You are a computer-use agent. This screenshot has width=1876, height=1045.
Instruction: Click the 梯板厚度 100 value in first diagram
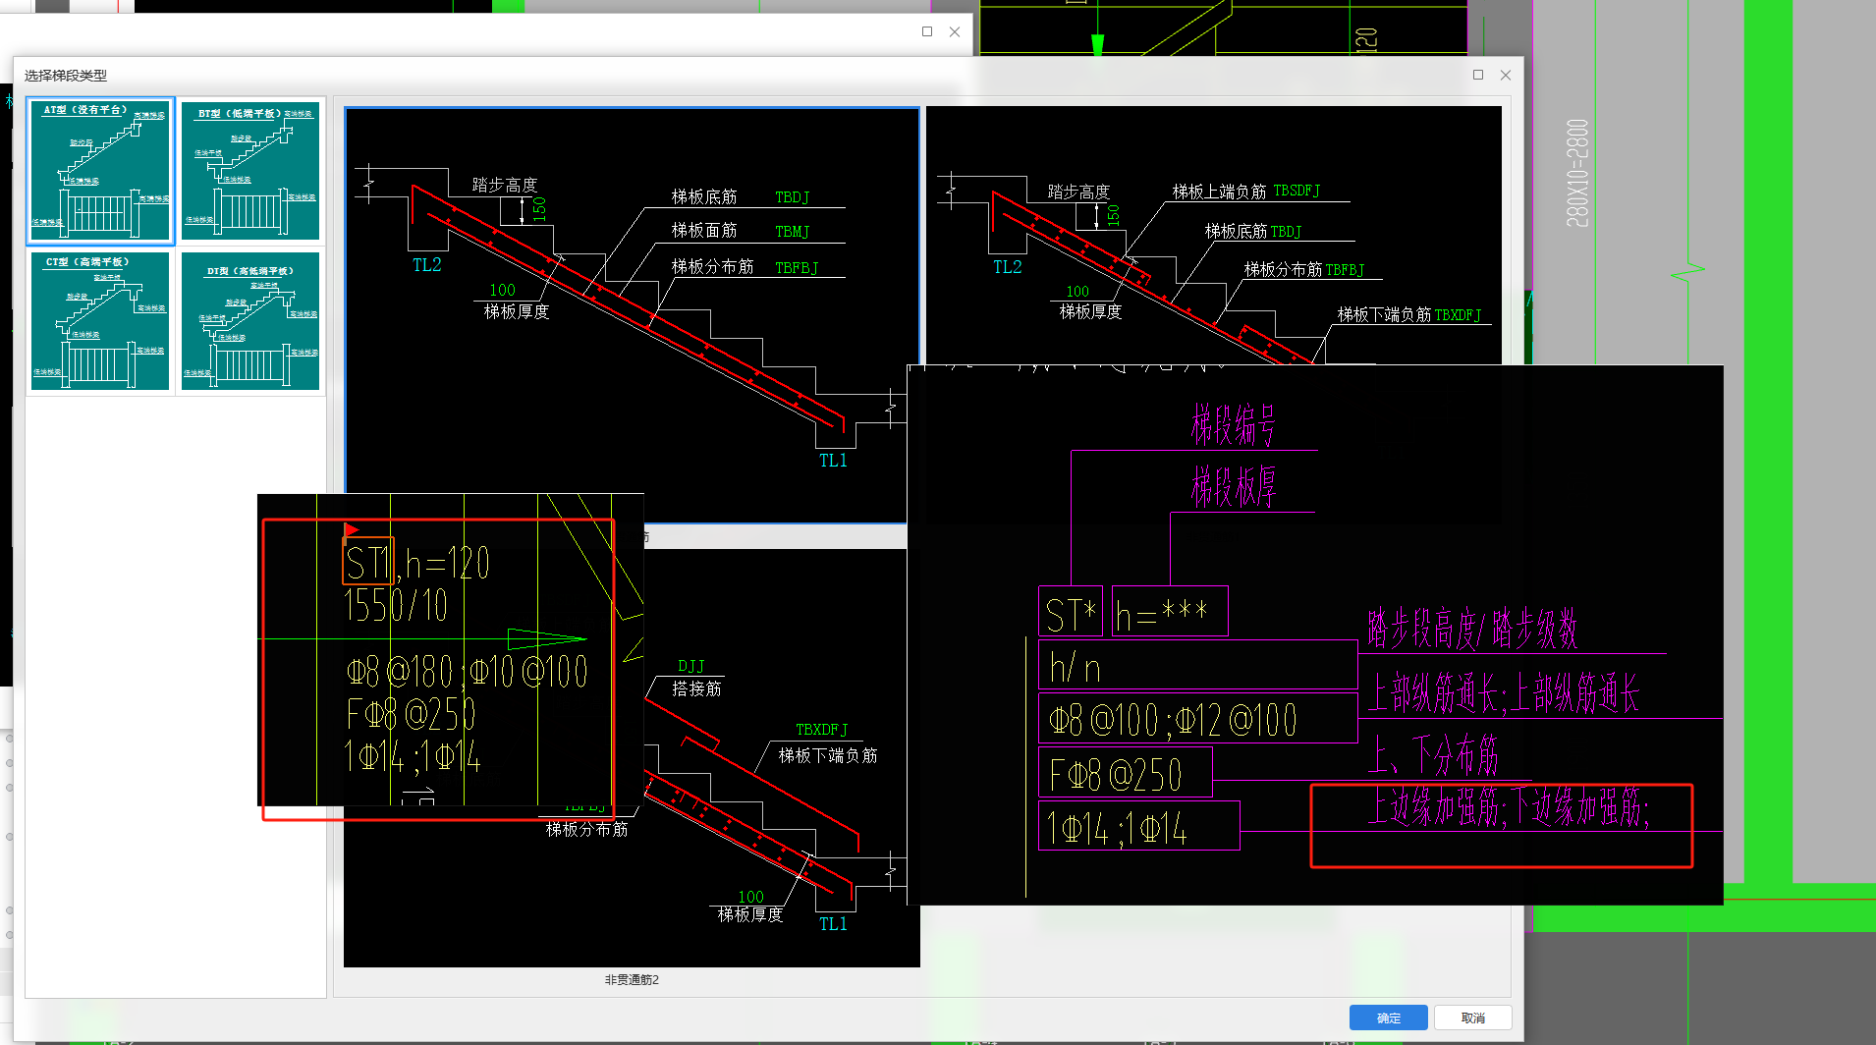[502, 290]
